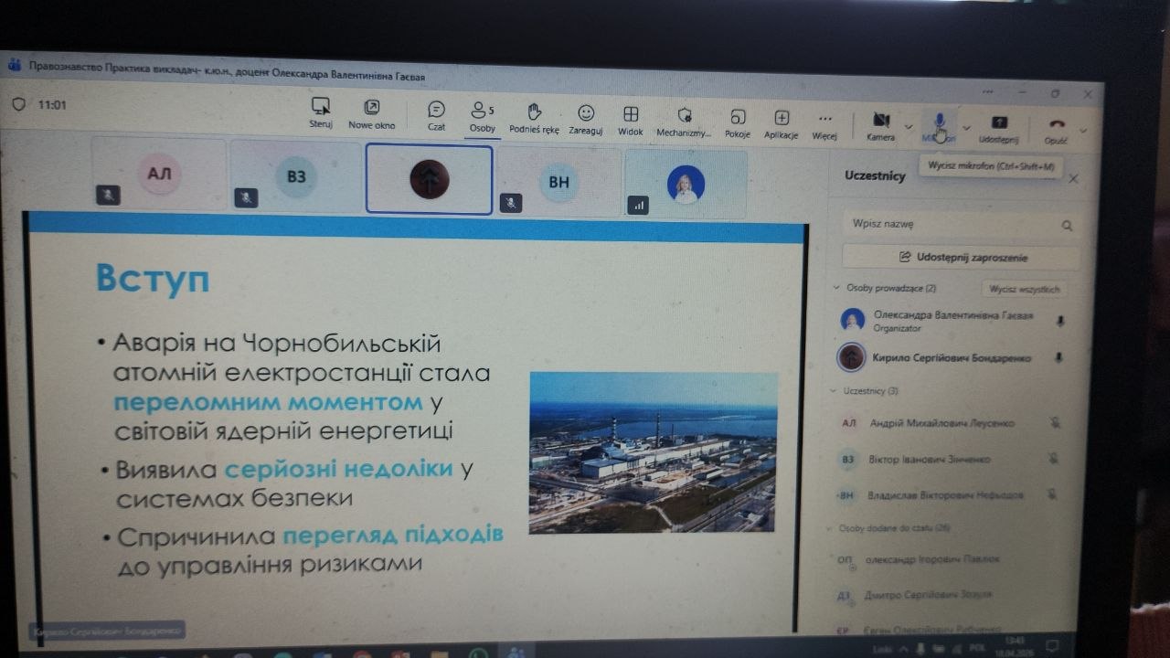The width and height of the screenshot is (1170, 658).
Task: Click muted mic icon for Віктор Іванович Зінченко
Action: (1053, 459)
